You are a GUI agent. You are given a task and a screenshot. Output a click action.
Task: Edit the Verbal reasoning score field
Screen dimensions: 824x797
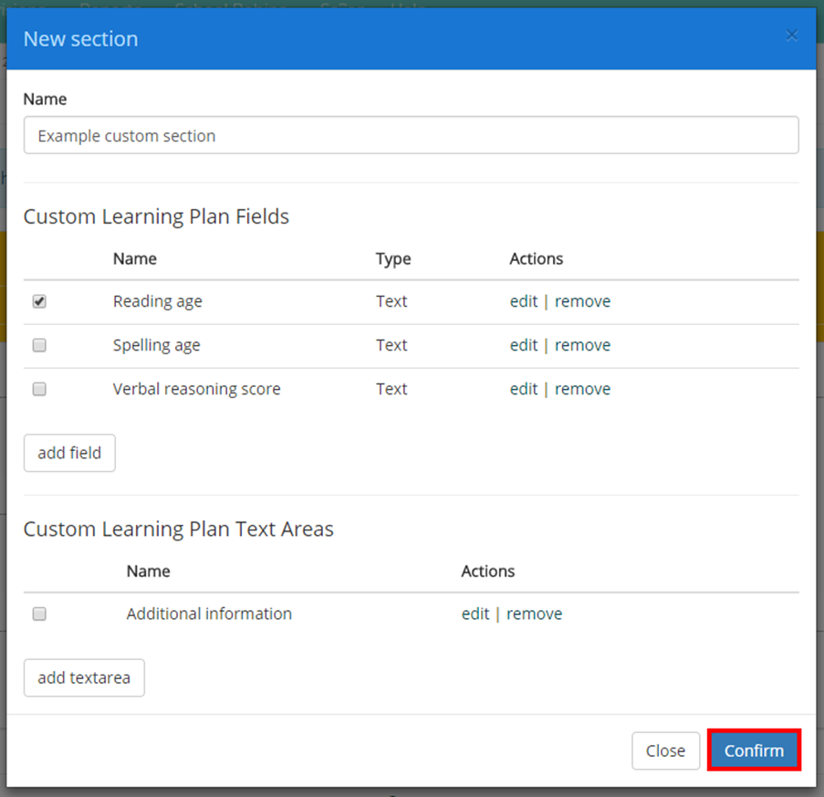523,388
